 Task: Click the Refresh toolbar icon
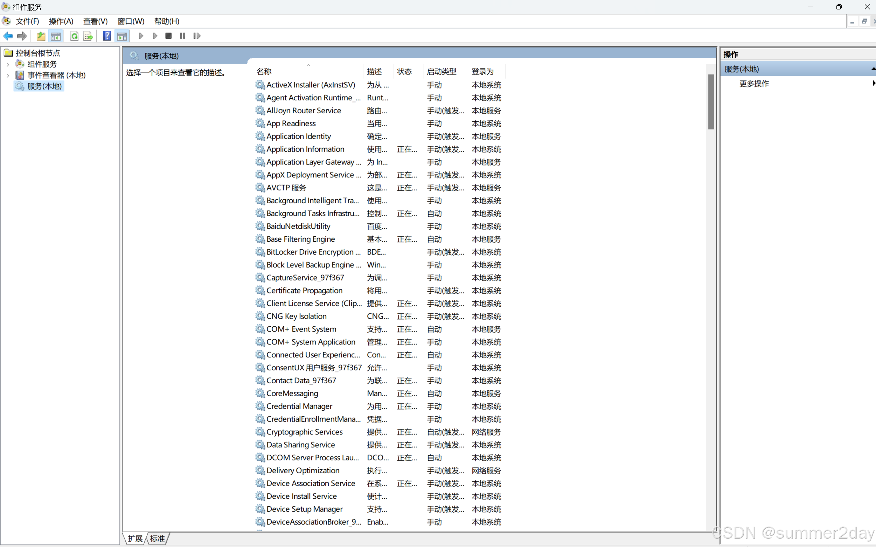point(74,36)
